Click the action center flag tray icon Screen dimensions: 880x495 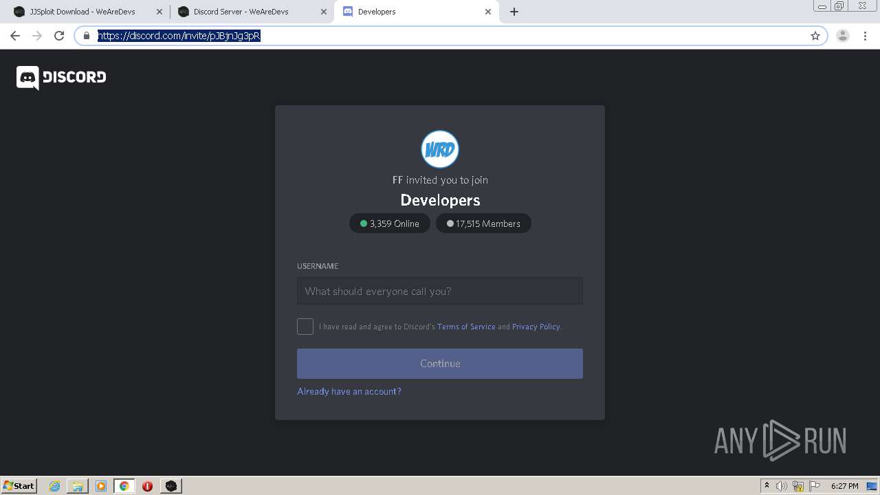click(815, 486)
